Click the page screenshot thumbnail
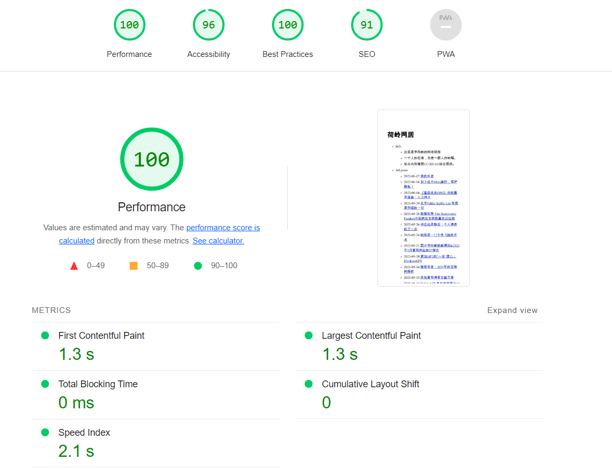 (423, 198)
